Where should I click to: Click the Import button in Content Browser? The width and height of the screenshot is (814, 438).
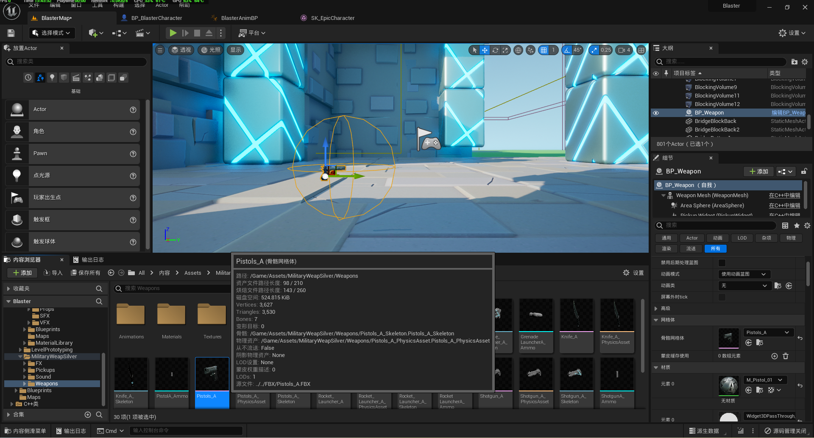(53, 273)
